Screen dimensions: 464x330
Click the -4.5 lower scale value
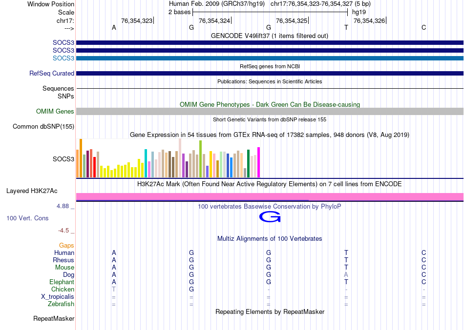[63, 231]
